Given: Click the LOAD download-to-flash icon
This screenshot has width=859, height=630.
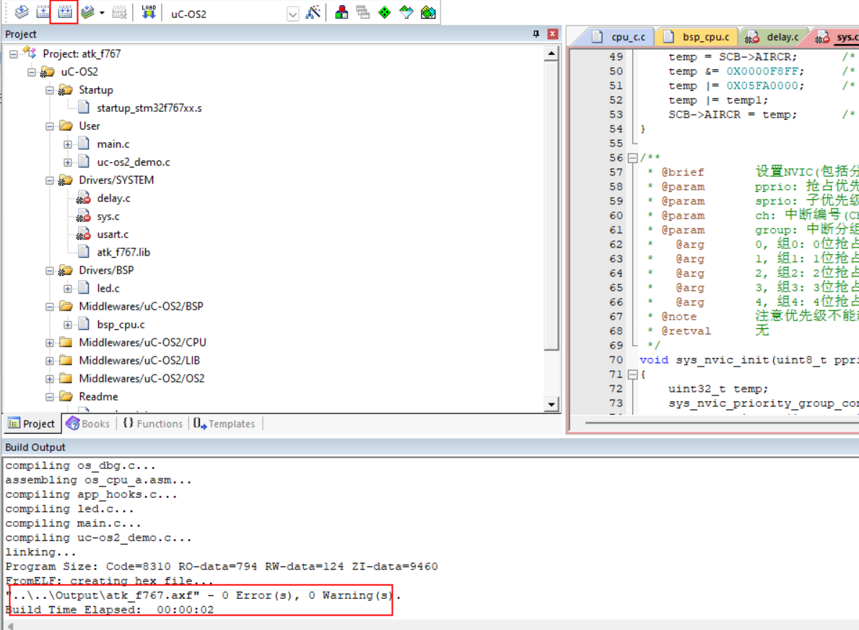Looking at the screenshot, I should (149, 12).
